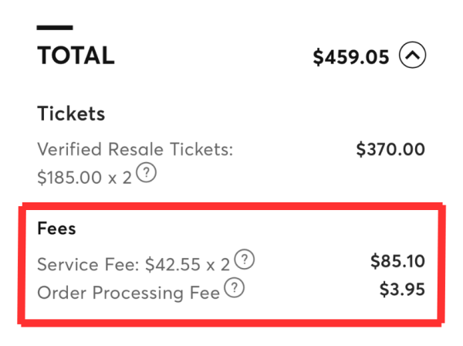Collapse the total breakdown with the chevron
This screenshot has height=346, width=463.
[413, 55]
